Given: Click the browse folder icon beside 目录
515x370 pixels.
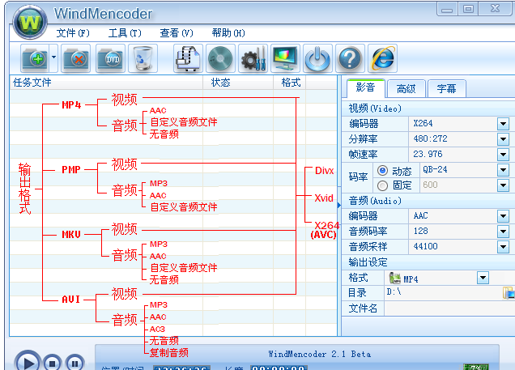Looking at the screenshot, I should click(x=509, y=293).
